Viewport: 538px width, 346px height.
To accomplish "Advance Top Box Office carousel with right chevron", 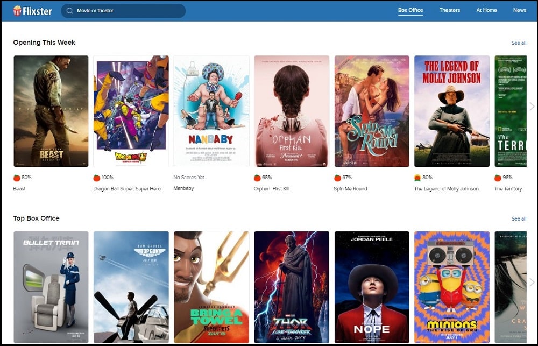I will point(532,282).
